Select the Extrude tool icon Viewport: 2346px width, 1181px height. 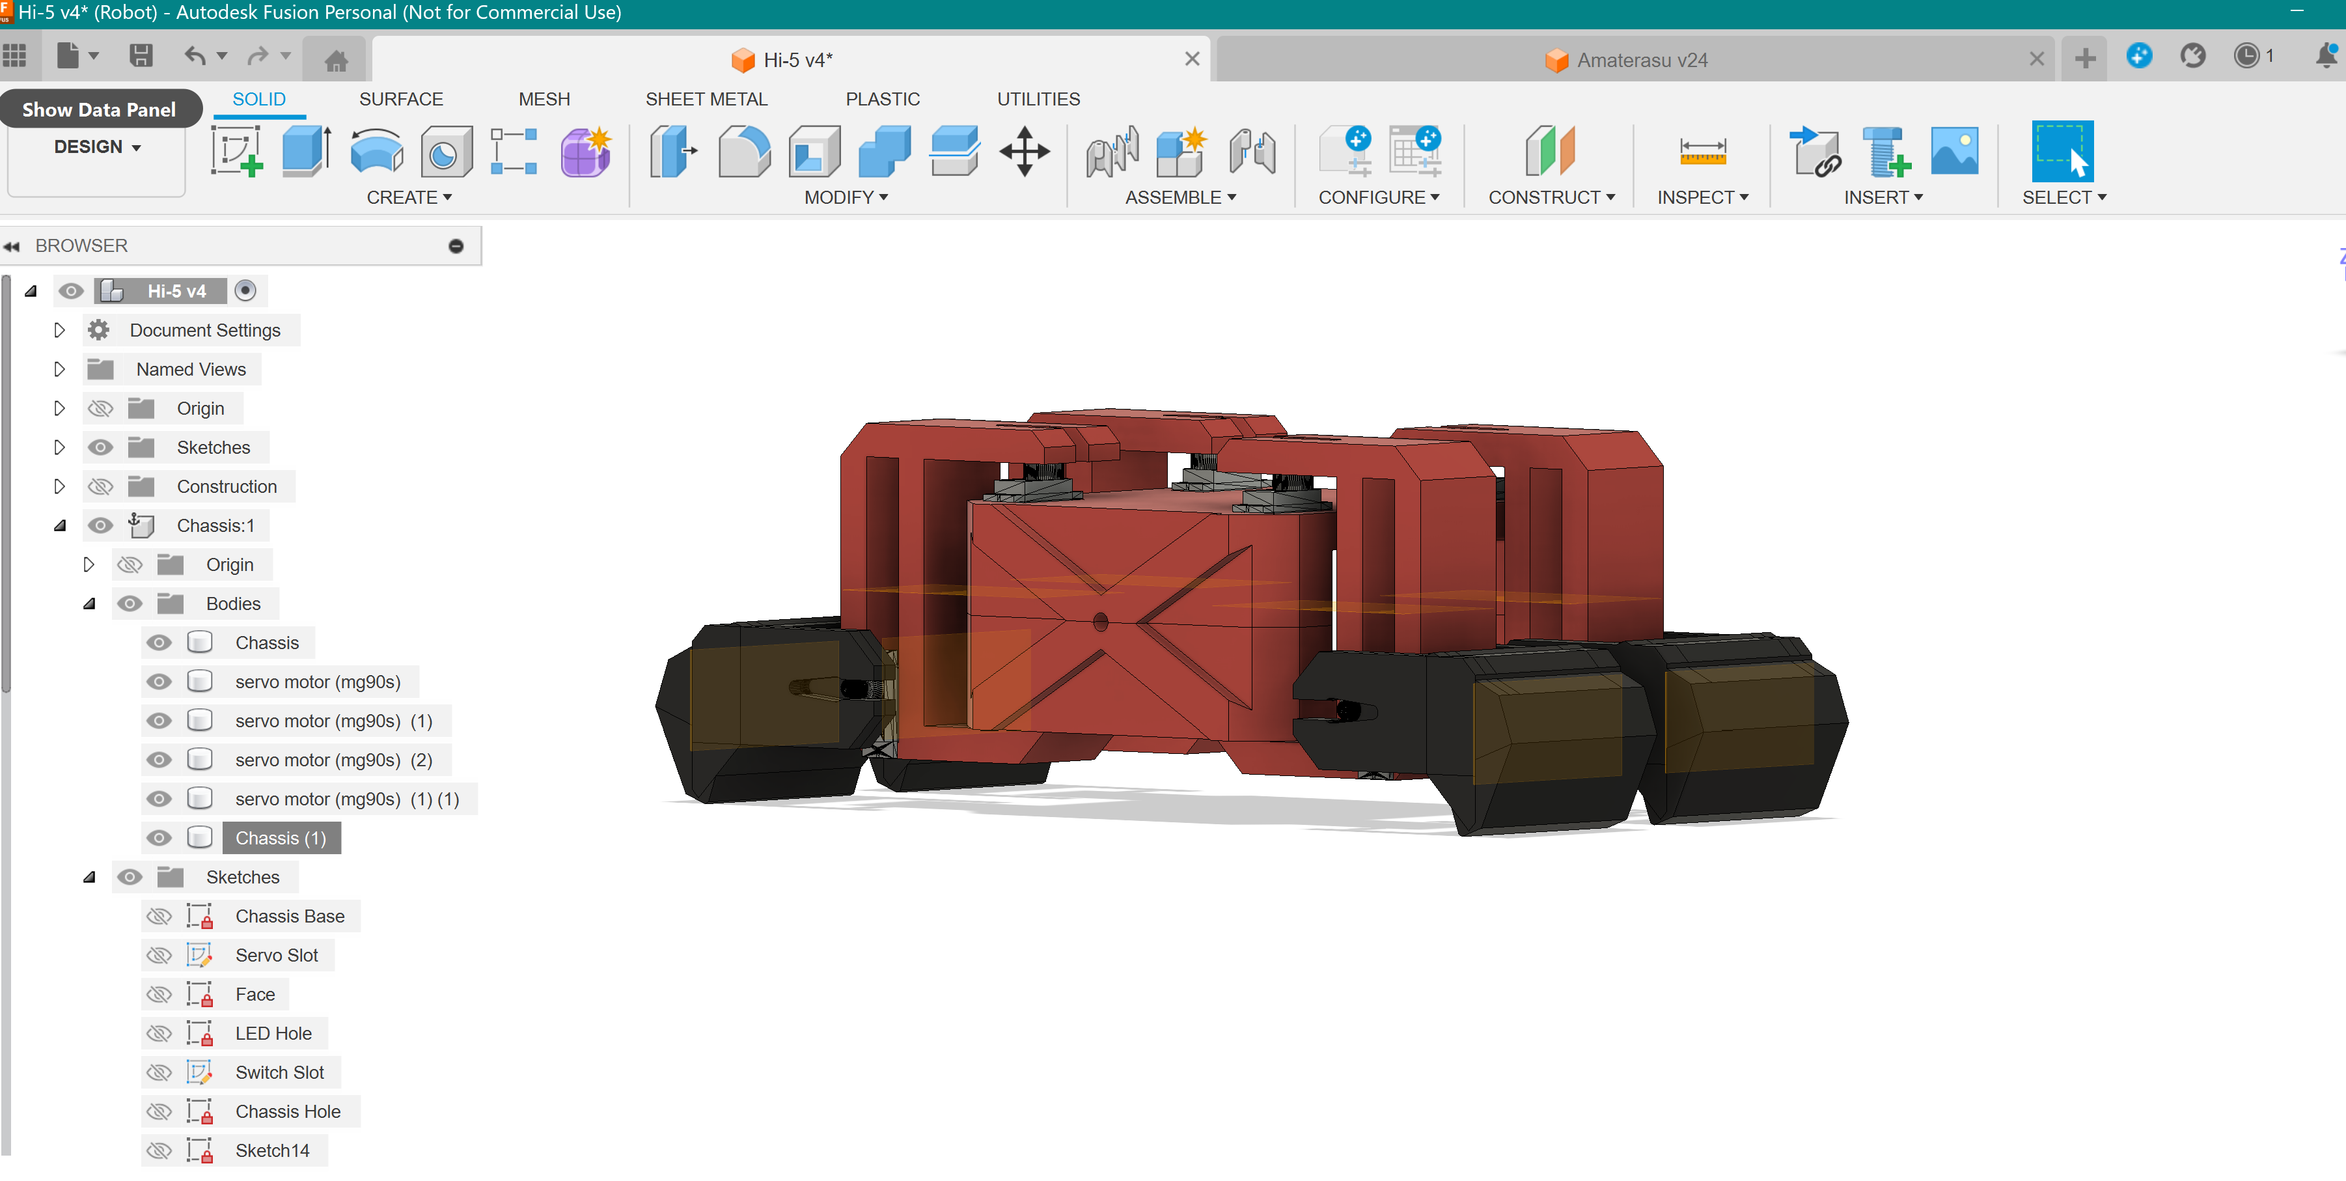coord(306,151)
